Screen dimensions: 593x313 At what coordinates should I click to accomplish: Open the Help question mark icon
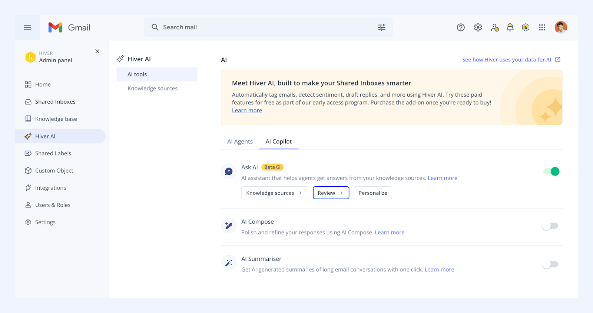pyautogui.click(x=461, y=27)
